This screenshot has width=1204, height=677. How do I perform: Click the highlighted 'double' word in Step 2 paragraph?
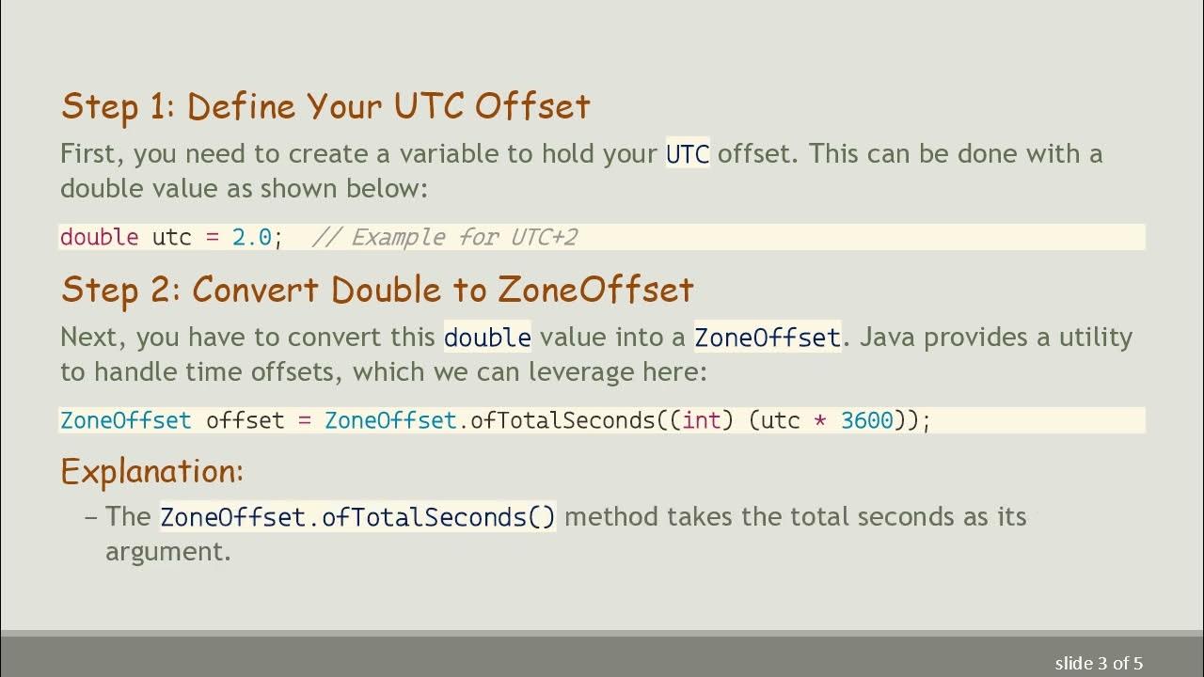coord(487,337)
